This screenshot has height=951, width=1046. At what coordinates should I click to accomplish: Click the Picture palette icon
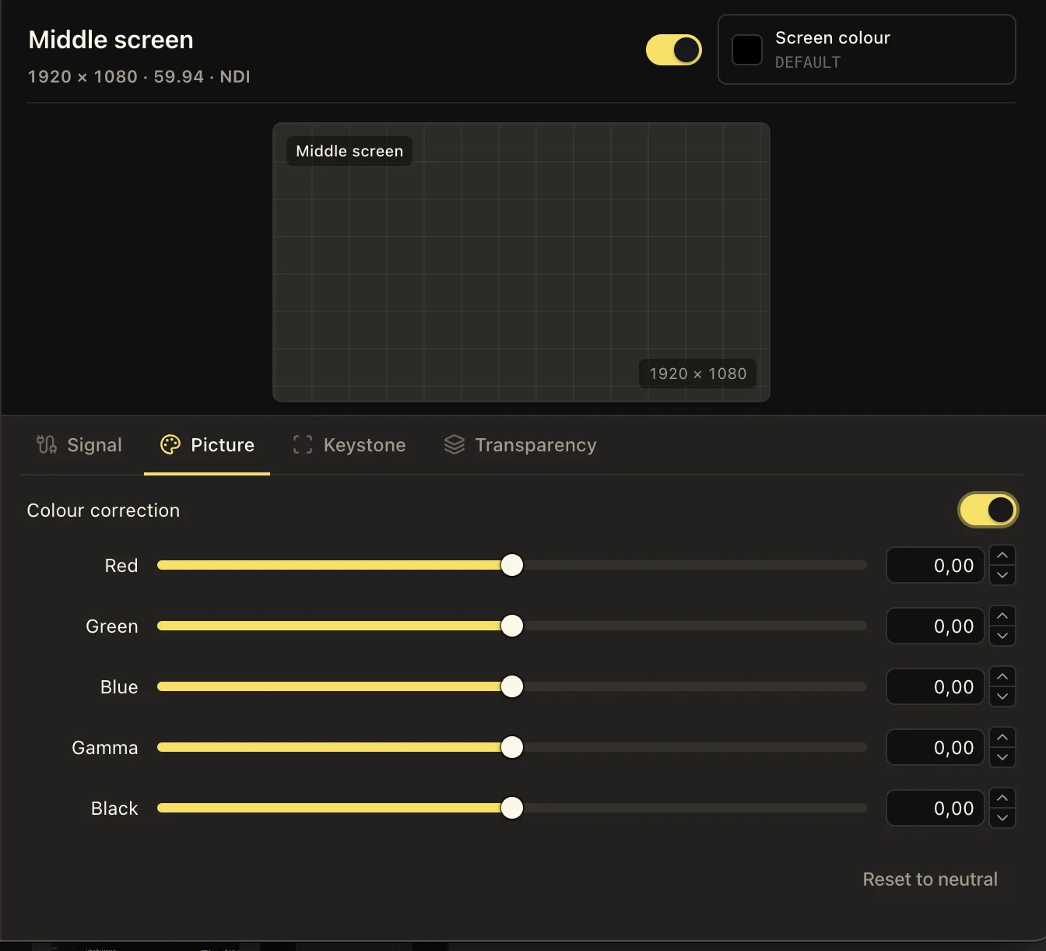(x=170, y=444)
